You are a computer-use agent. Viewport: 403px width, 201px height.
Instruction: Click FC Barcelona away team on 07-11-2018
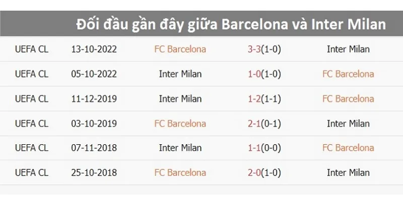[x=348, y=148]
